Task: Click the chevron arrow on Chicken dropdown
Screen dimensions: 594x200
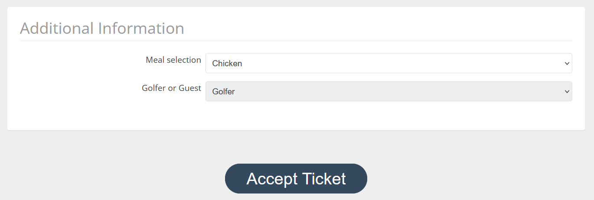Action: coord(567,64)
